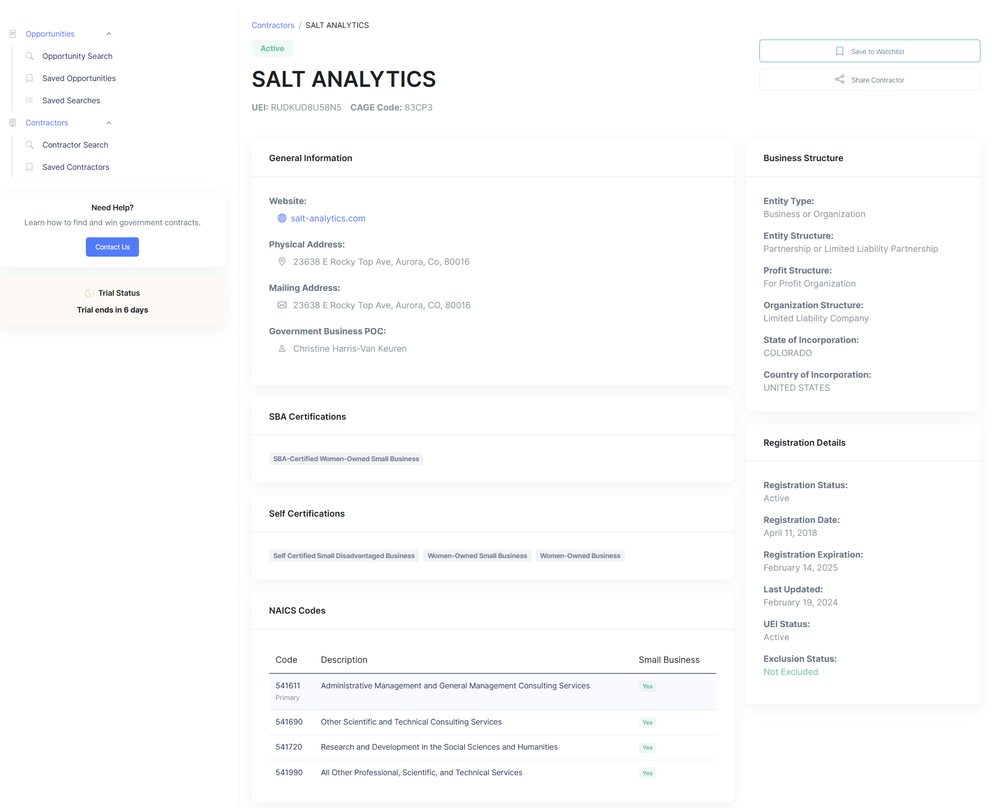Select NAICS code 541690 cell
Screen dimensions: 992x808
(x=289, y=722)
